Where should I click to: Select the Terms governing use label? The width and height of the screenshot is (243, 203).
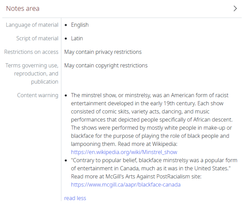pyautogui.click(x=32, y=73)
